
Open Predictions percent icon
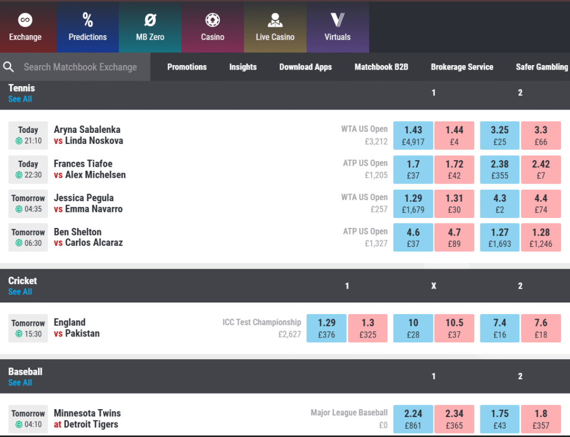[87, 20]
